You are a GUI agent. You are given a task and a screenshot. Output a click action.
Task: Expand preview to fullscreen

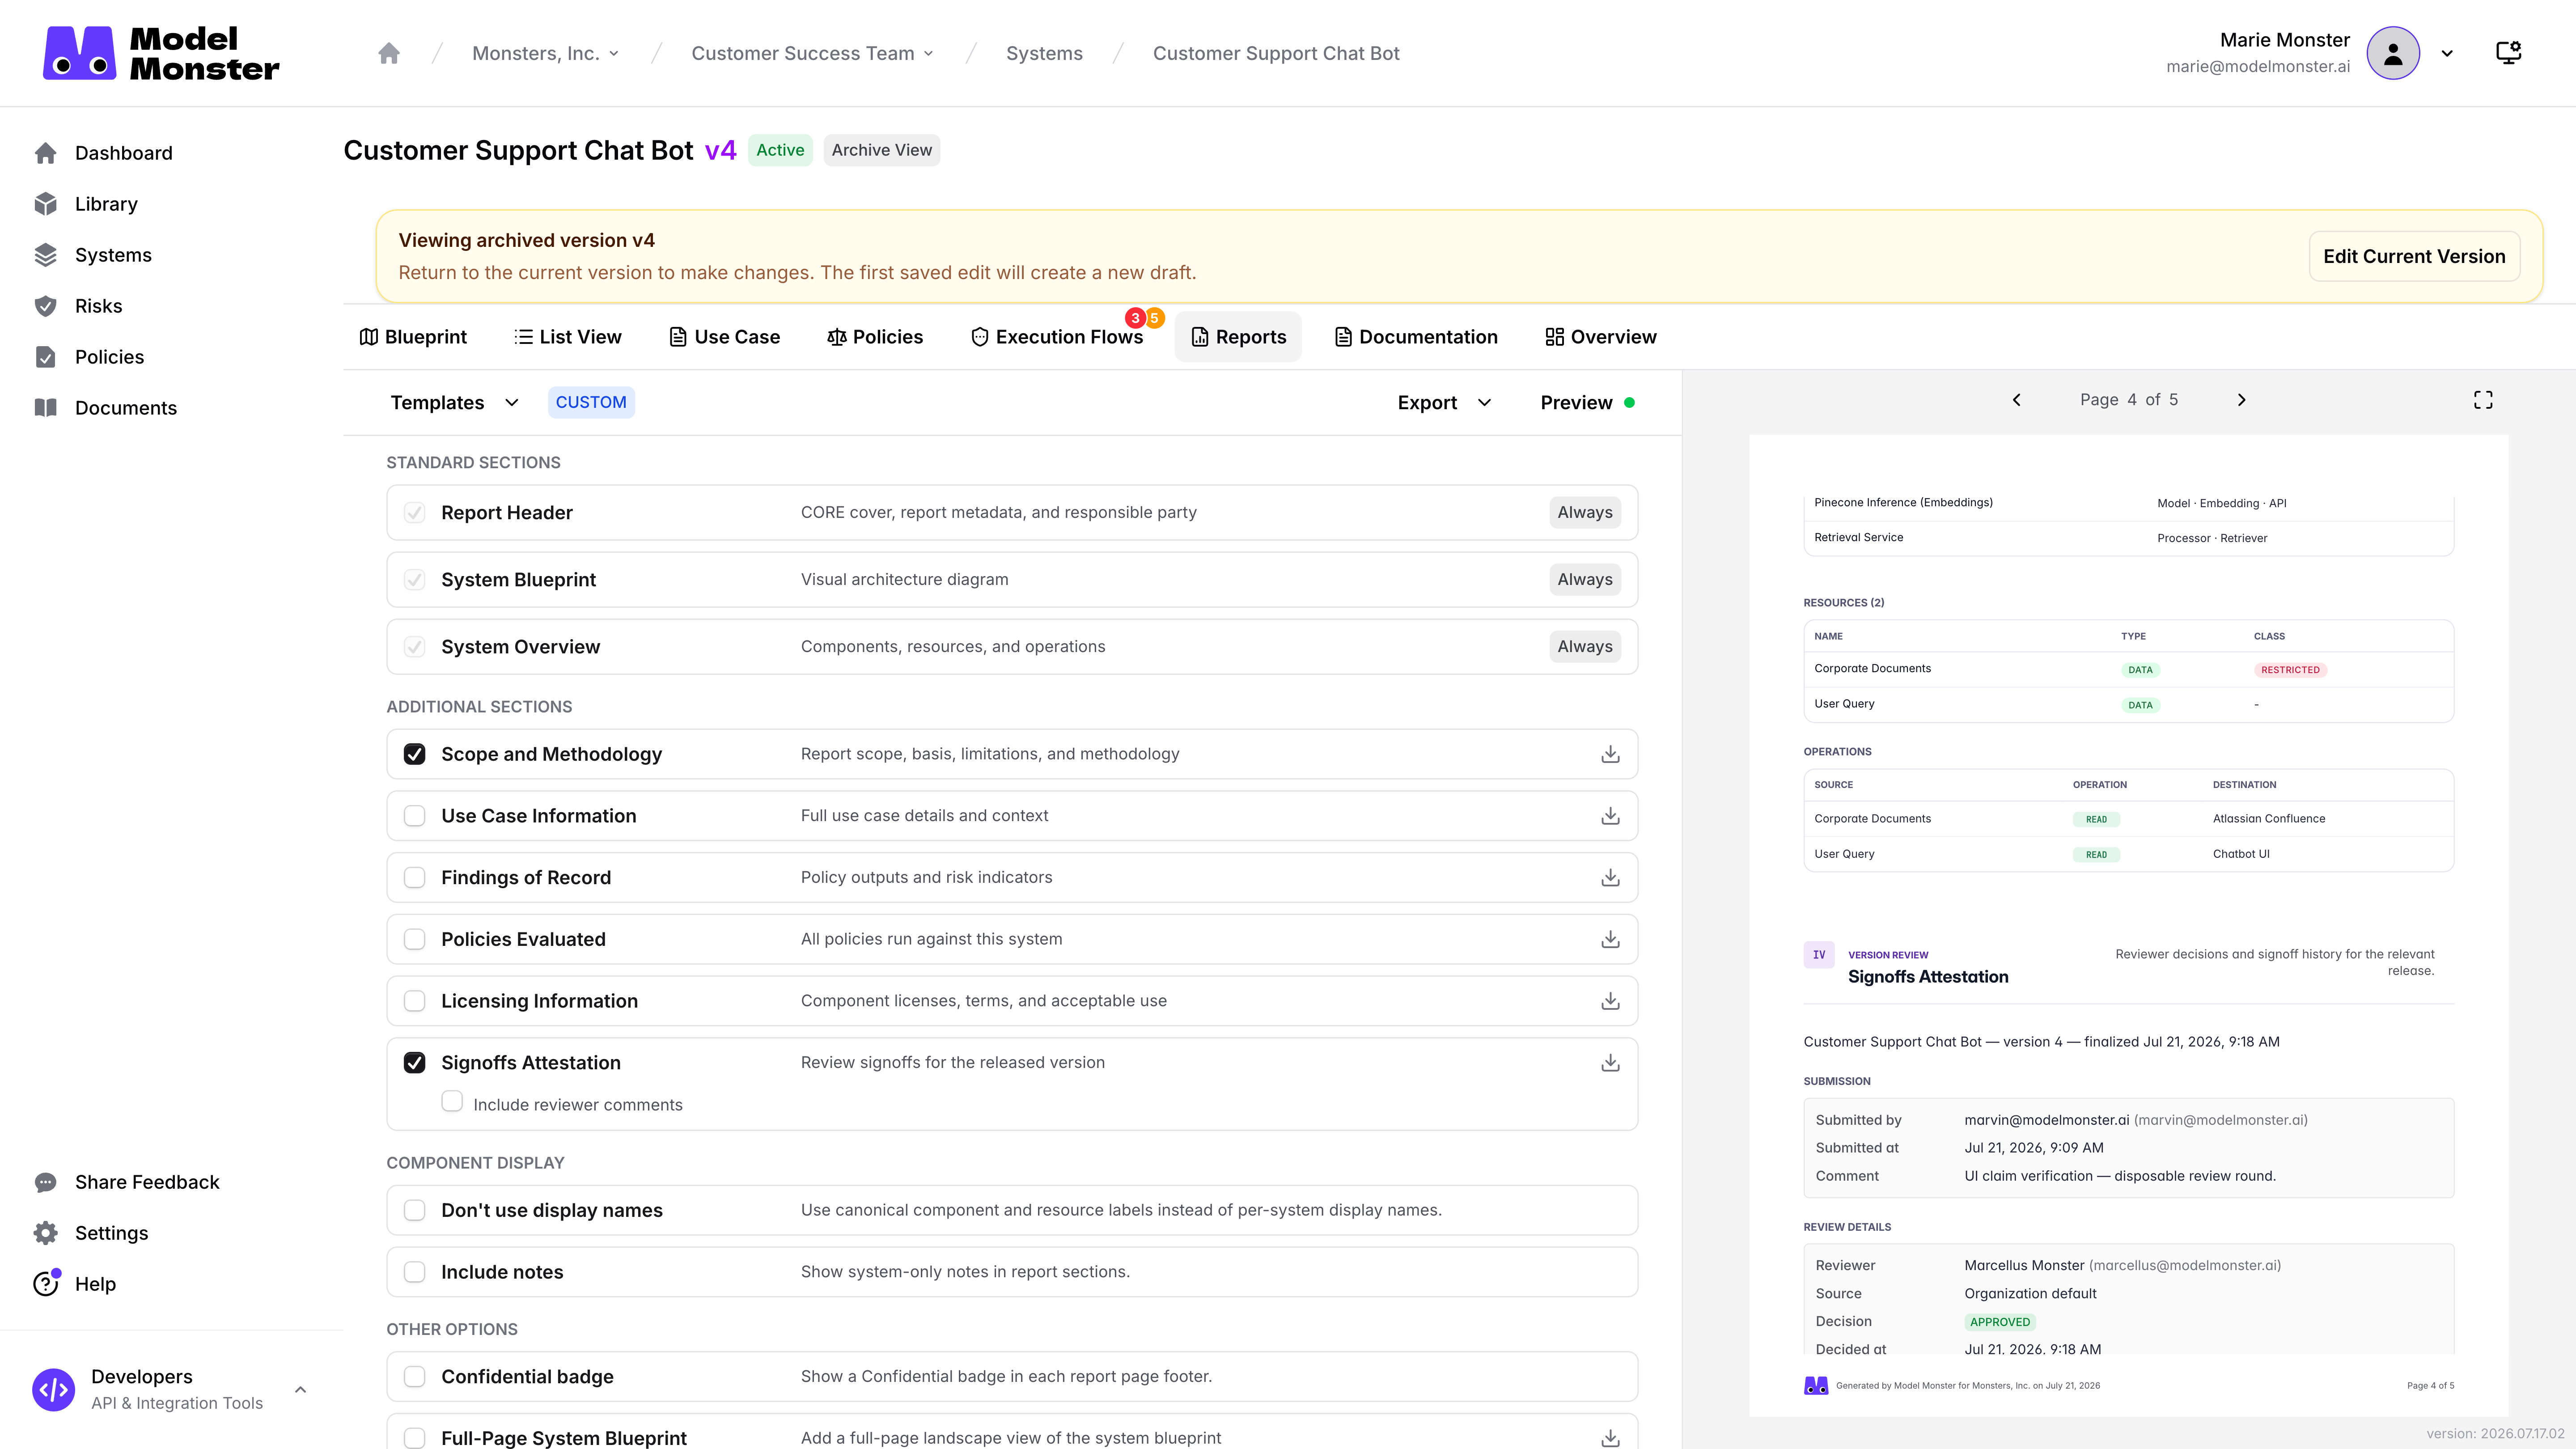tap(2483, 400)
